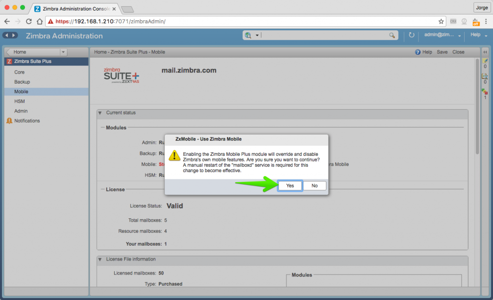Open the search type dropdown arrow

[x=257, y=35]
